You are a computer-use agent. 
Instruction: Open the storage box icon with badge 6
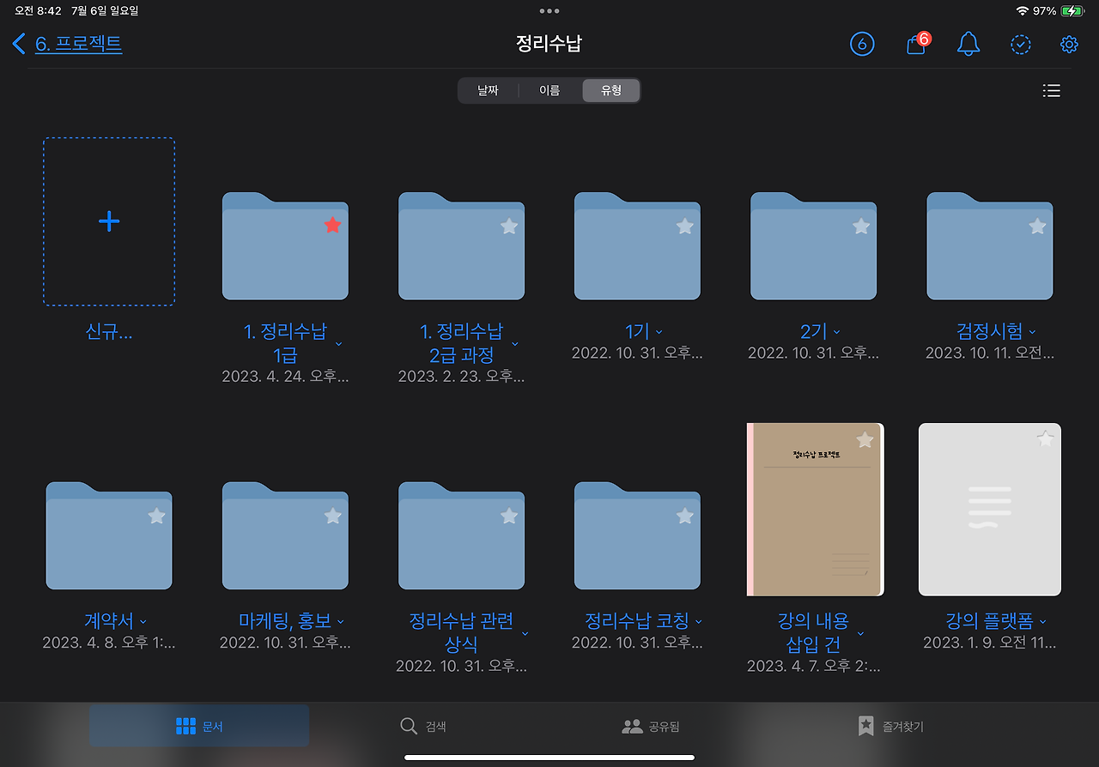pos(915,44)
